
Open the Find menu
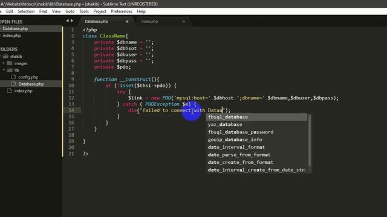pyautogui.click(x=43, y=11)
